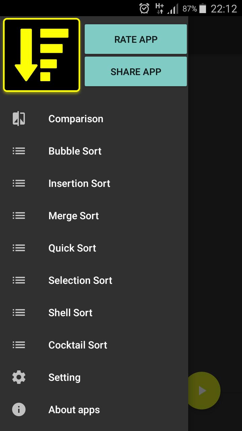Click the yellow sorting app logo

click(42, 55)
